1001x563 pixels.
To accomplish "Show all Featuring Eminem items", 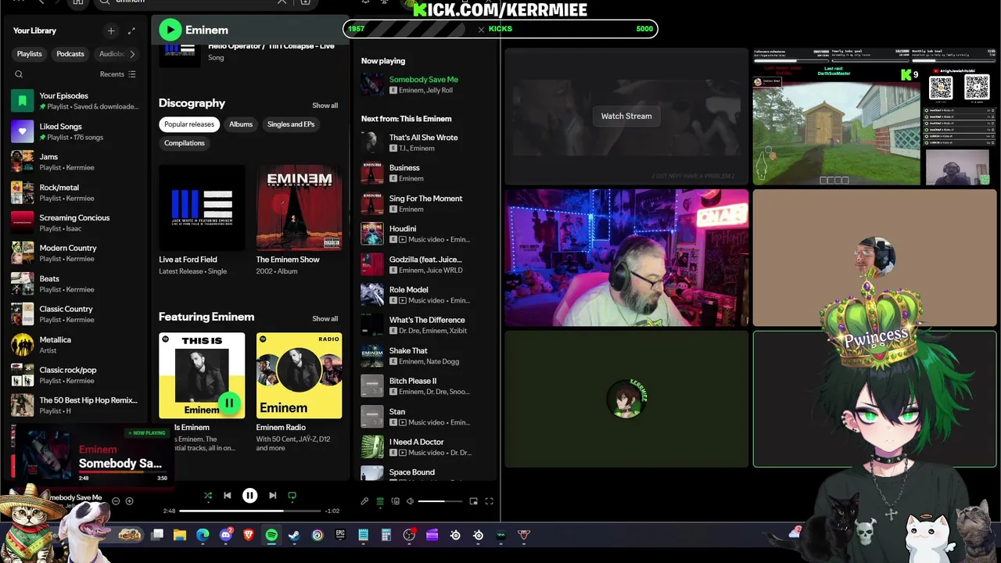I will pyautogui.click(x=325, y=319).
